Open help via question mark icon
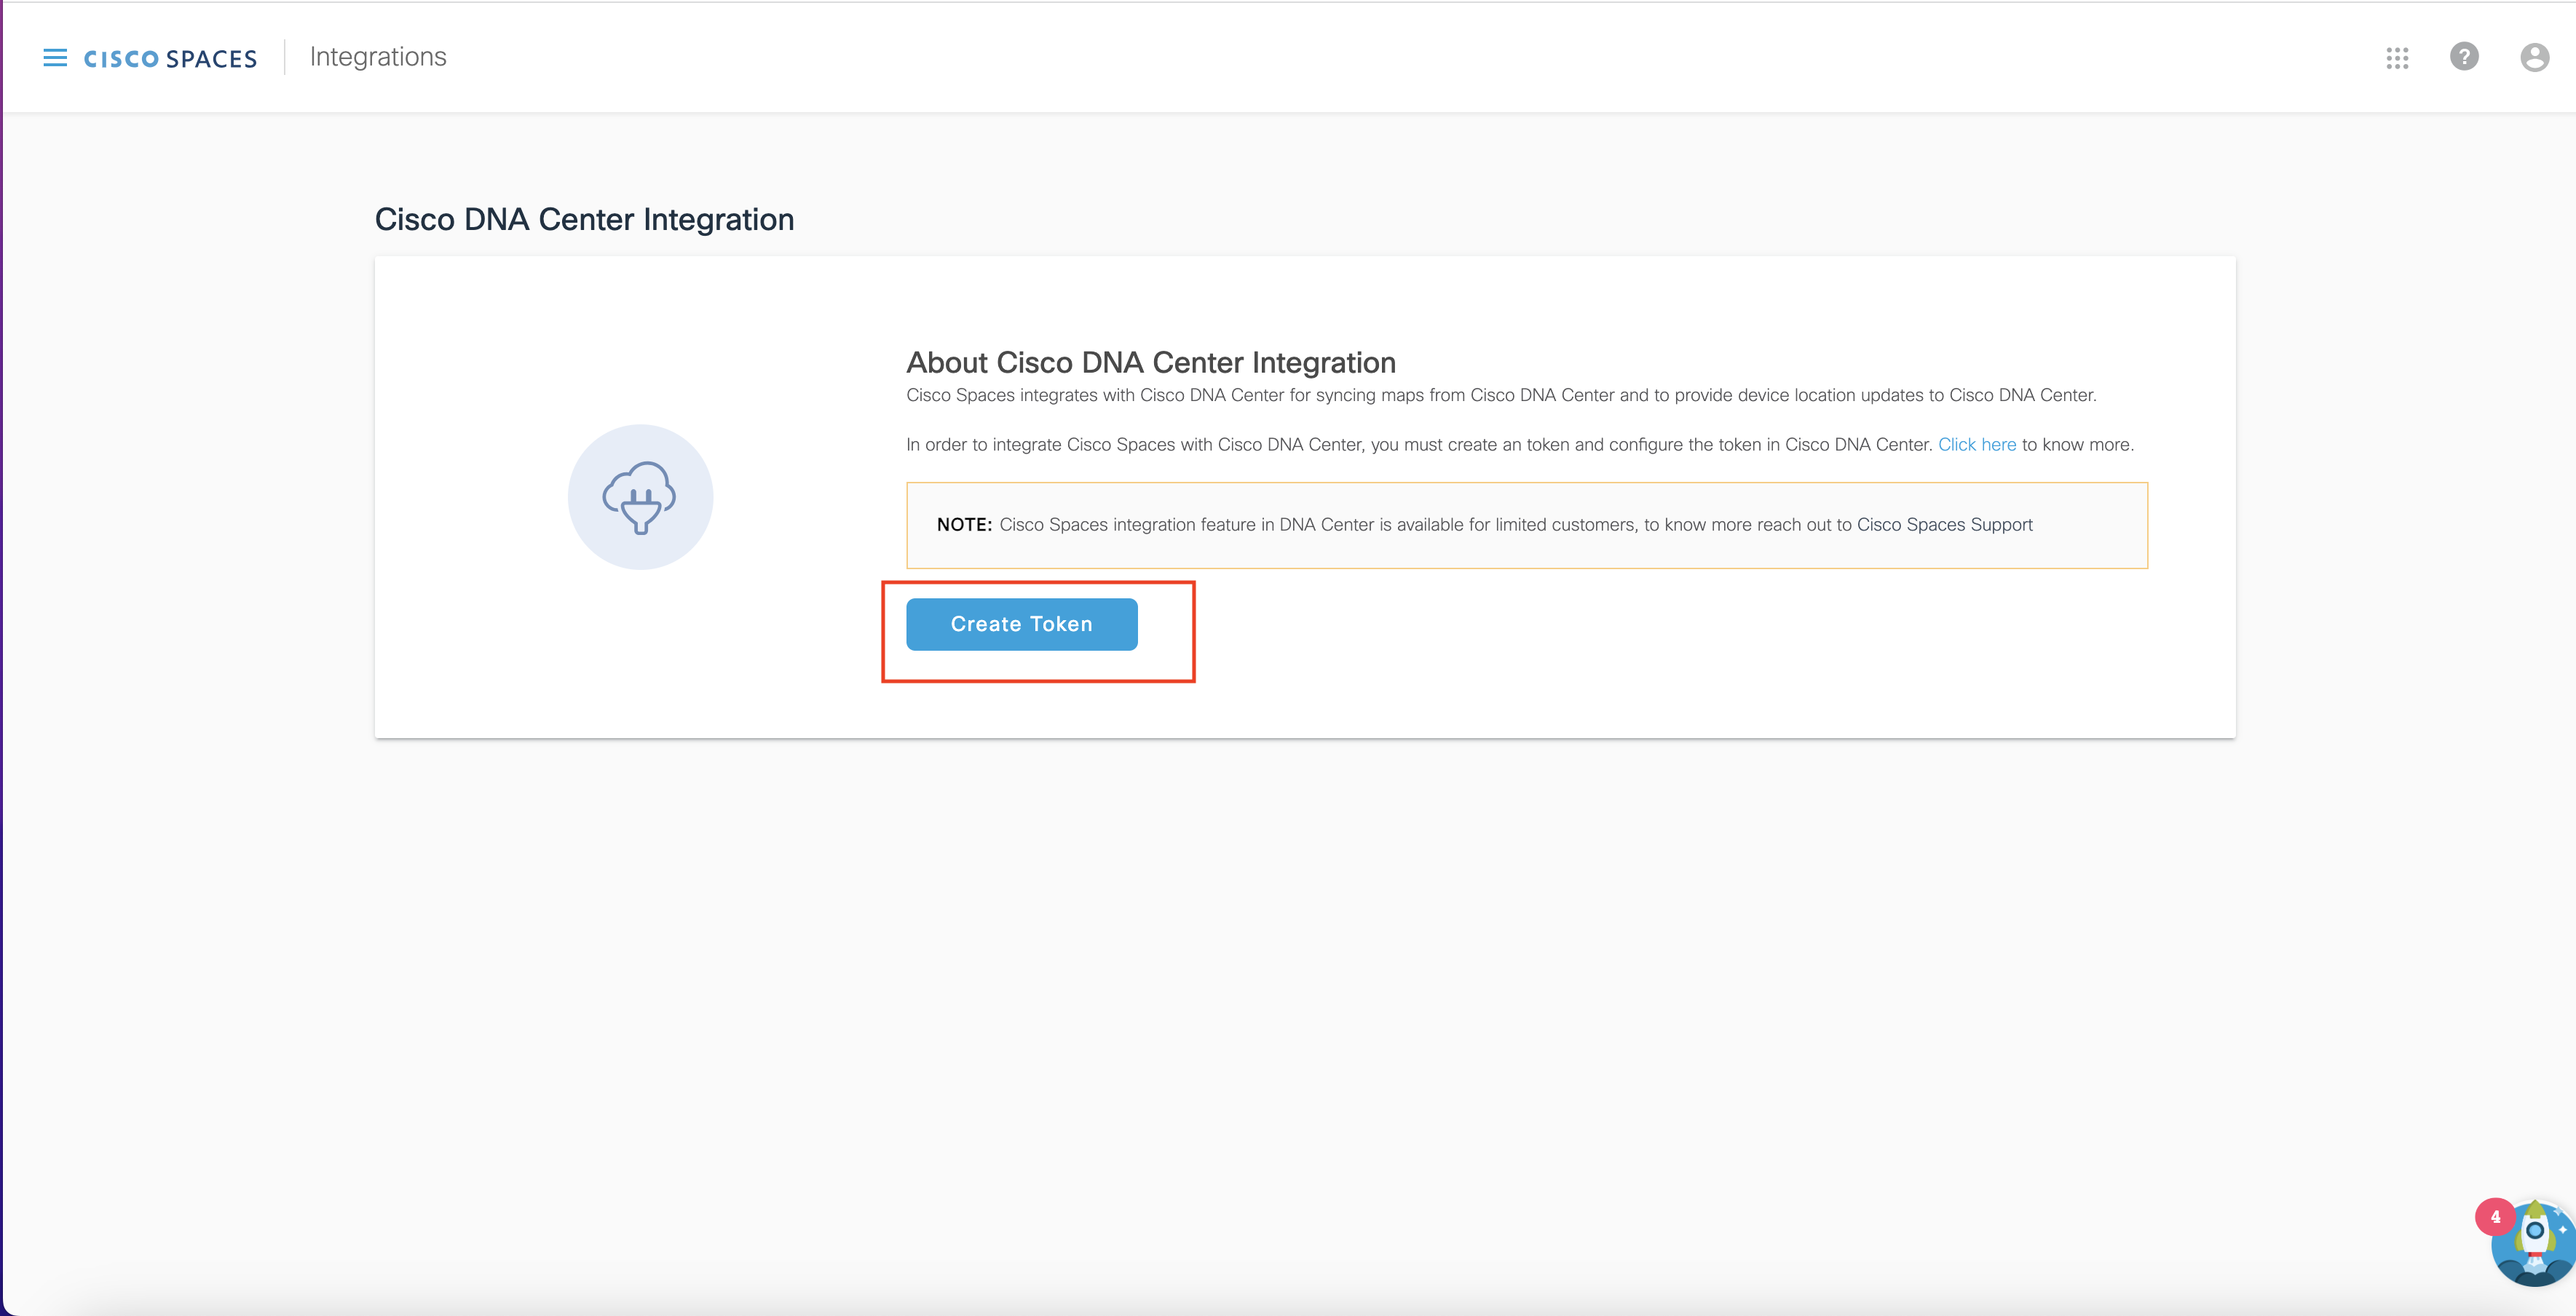2576x1316 pixels. pos(2464,57)
